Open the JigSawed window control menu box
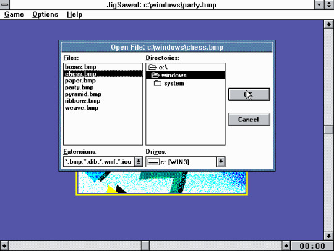Image resolution: width=334 pixels, height=251 pixels. (4, 4)
